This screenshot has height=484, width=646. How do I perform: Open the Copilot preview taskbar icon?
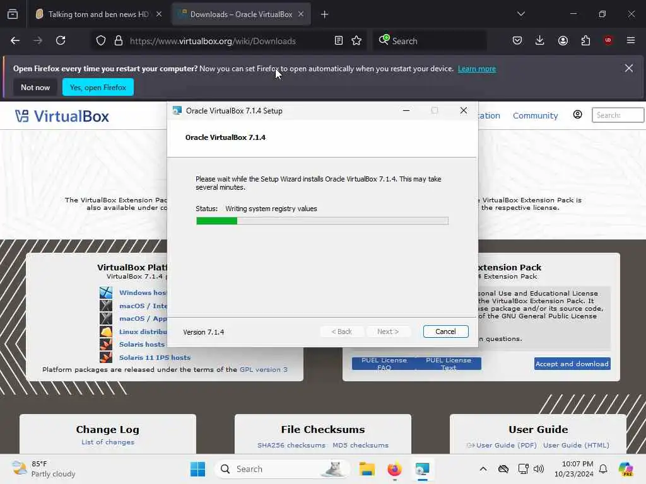coord(626,469)
